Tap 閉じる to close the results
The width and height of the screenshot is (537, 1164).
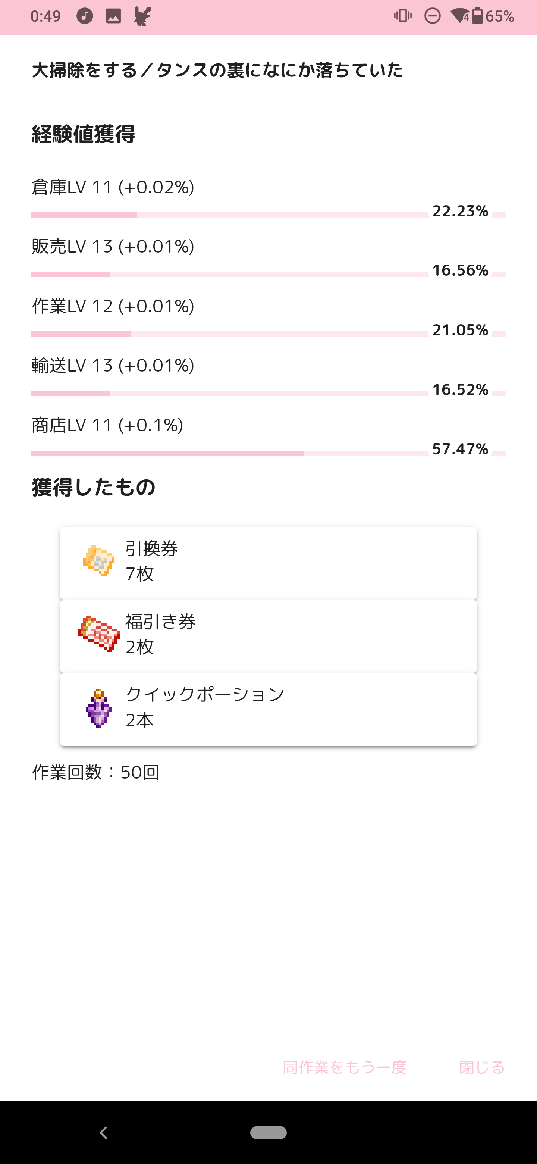point(482,1067)
